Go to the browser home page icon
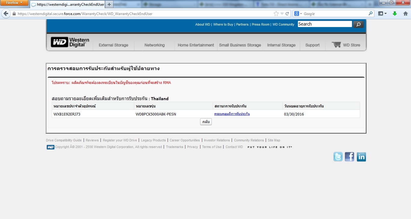411x219 pixels. [x=405, y=14]
